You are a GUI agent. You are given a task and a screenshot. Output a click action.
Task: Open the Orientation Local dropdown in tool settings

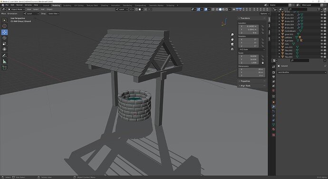click(31, 14)
